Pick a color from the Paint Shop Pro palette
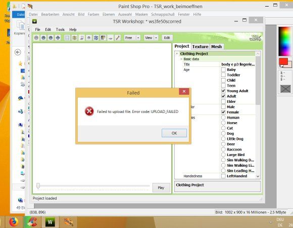The width and height of the screenshot is (293, 228). [285, 42]
